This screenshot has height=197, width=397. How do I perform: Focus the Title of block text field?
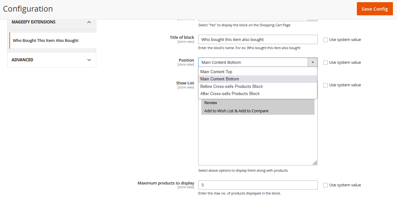pyautogui.click(x=257, y=40)
